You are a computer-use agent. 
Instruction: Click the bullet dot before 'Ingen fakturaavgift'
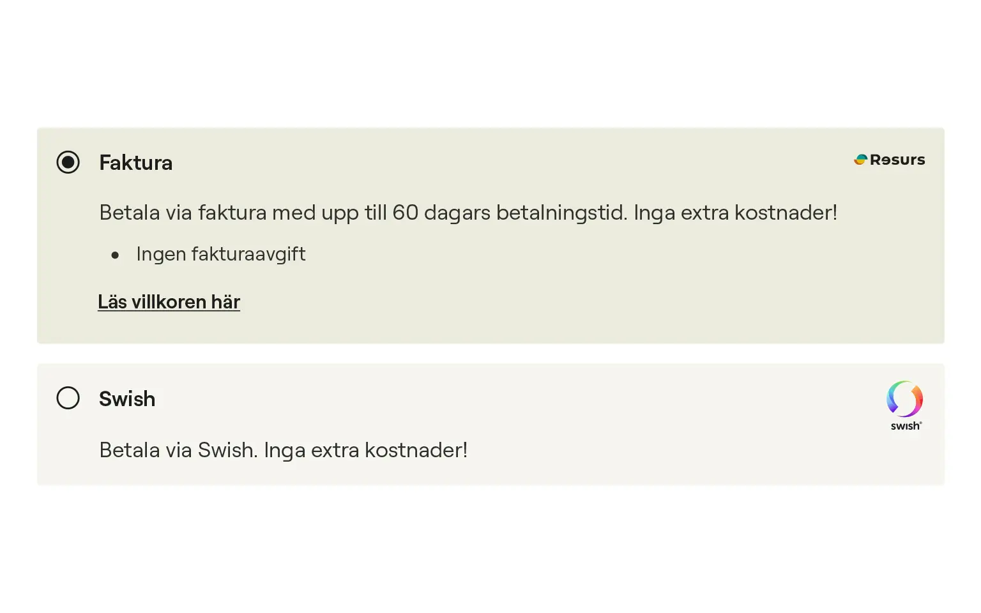tap(115, 255)
